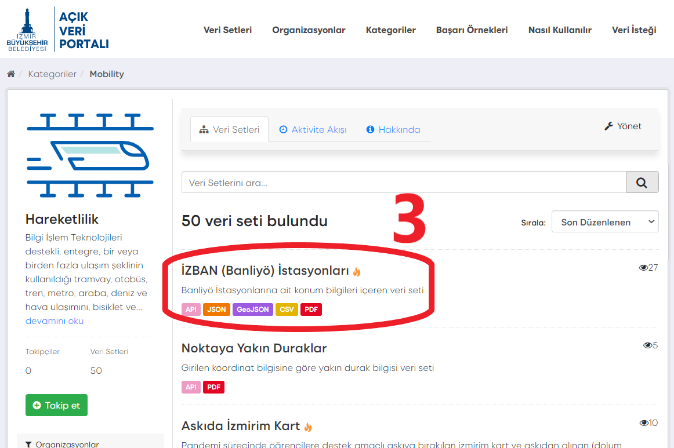The height and width of the screenshot is (448, 674).
Task: Click the GeoJSON format tag on İZBAN
Action: click(x=253, y=309)
